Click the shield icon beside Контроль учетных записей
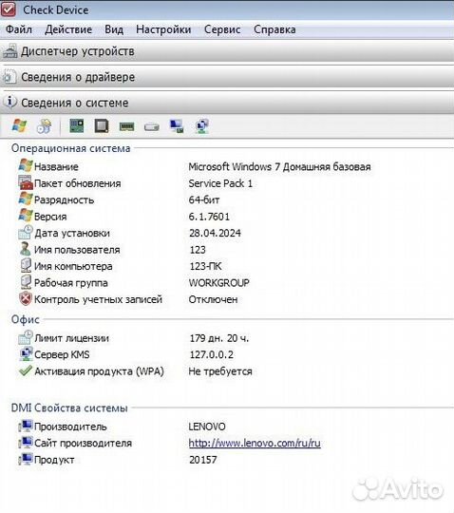Screen dimensions: 454x513 click(x=26, y=298)
